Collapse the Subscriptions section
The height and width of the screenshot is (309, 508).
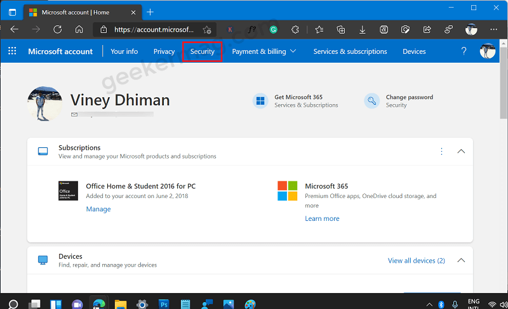tap(461, 152)
